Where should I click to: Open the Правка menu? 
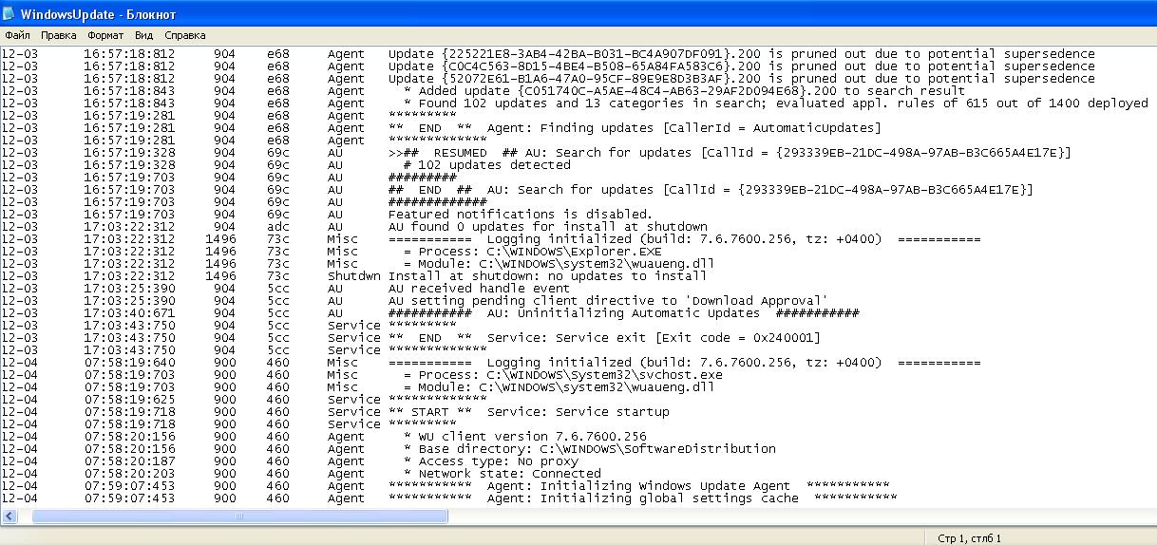coord(59,35)
